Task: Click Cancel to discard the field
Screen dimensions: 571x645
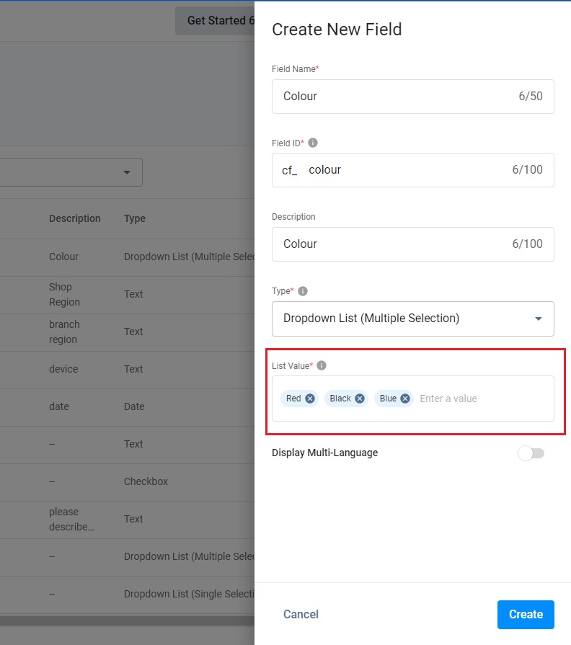Action: pos(301,615)
